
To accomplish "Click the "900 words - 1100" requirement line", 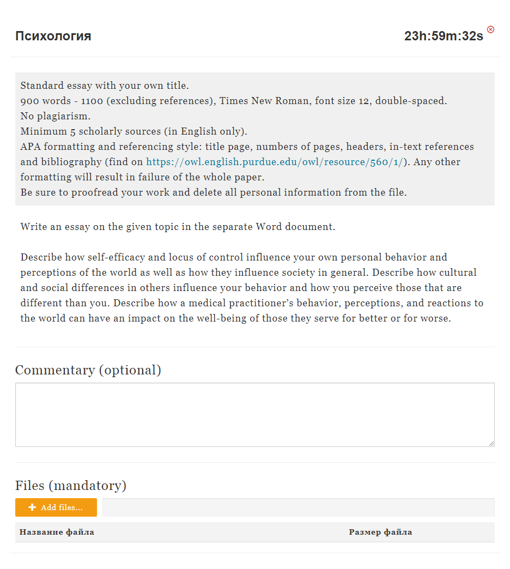I will (233, 101).
